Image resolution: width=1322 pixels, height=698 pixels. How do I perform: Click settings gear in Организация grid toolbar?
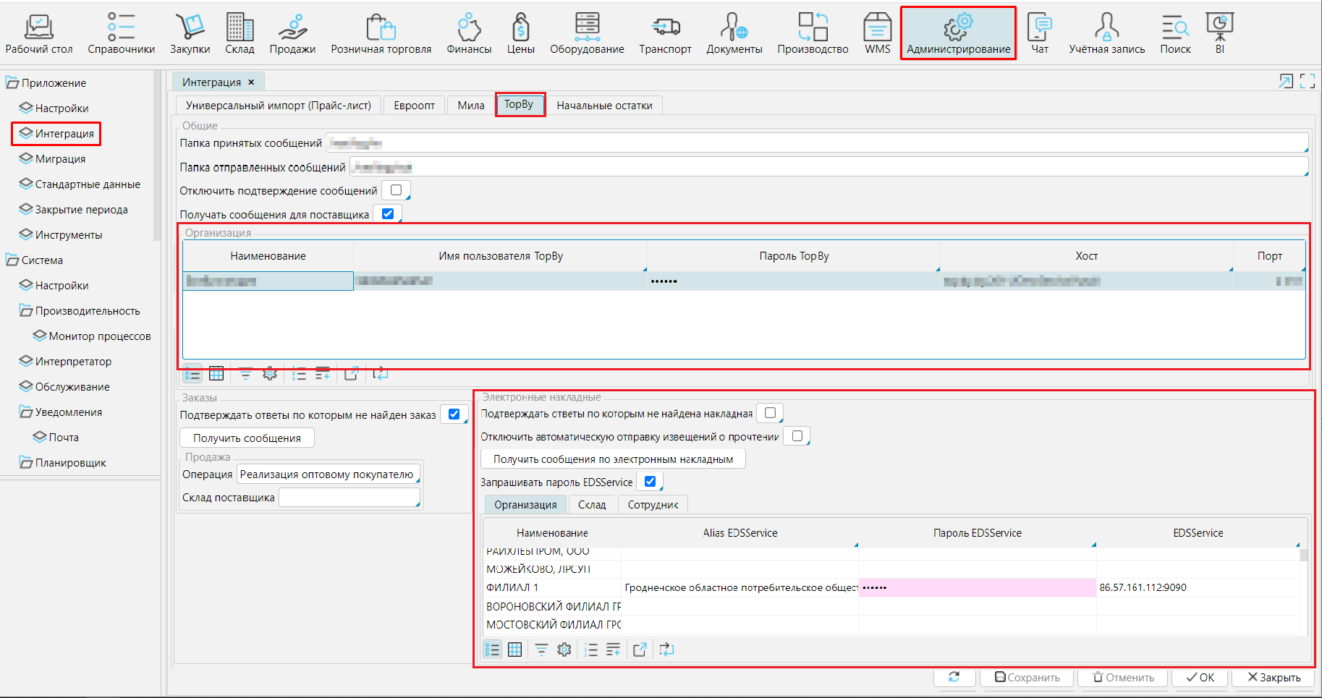[x=270, y=374]
